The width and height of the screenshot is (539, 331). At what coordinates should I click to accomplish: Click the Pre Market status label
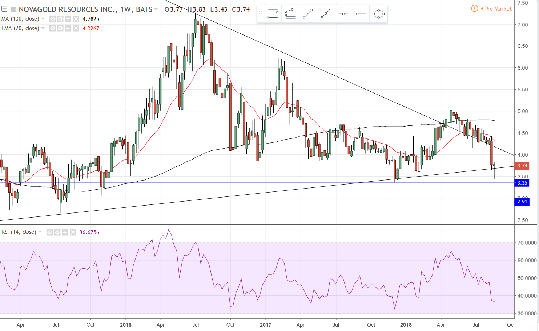tap(498, 9)
